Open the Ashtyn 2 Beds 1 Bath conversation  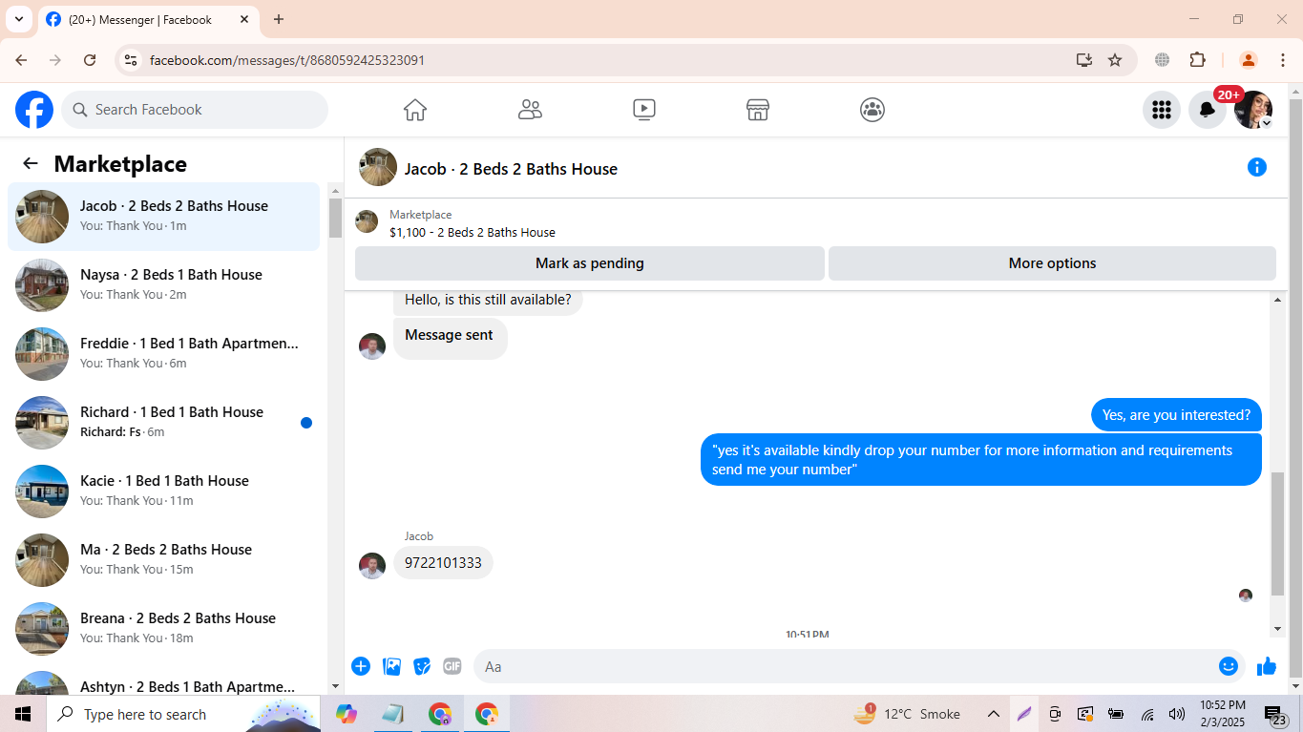pos(163,680)
